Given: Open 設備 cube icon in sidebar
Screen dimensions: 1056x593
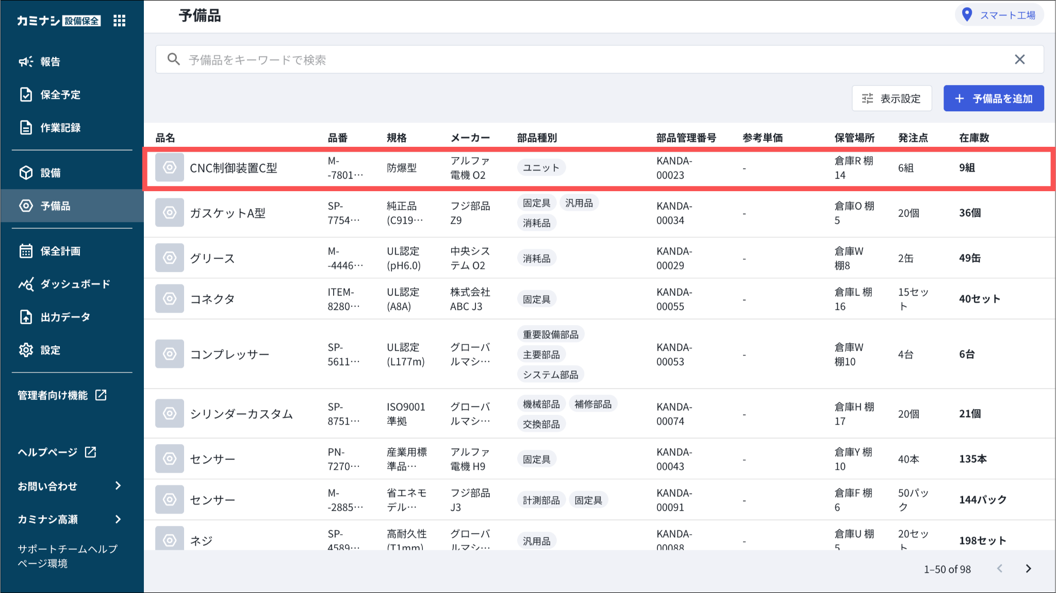Looking at the screenshot, I should tap(26, 173).
